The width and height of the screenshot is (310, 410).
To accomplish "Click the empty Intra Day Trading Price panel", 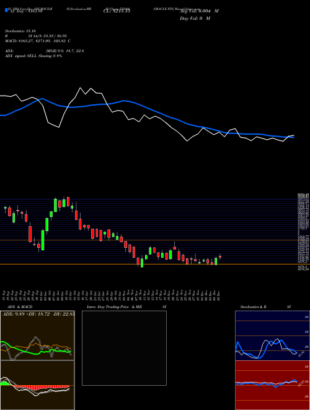I will pos(124,348).
